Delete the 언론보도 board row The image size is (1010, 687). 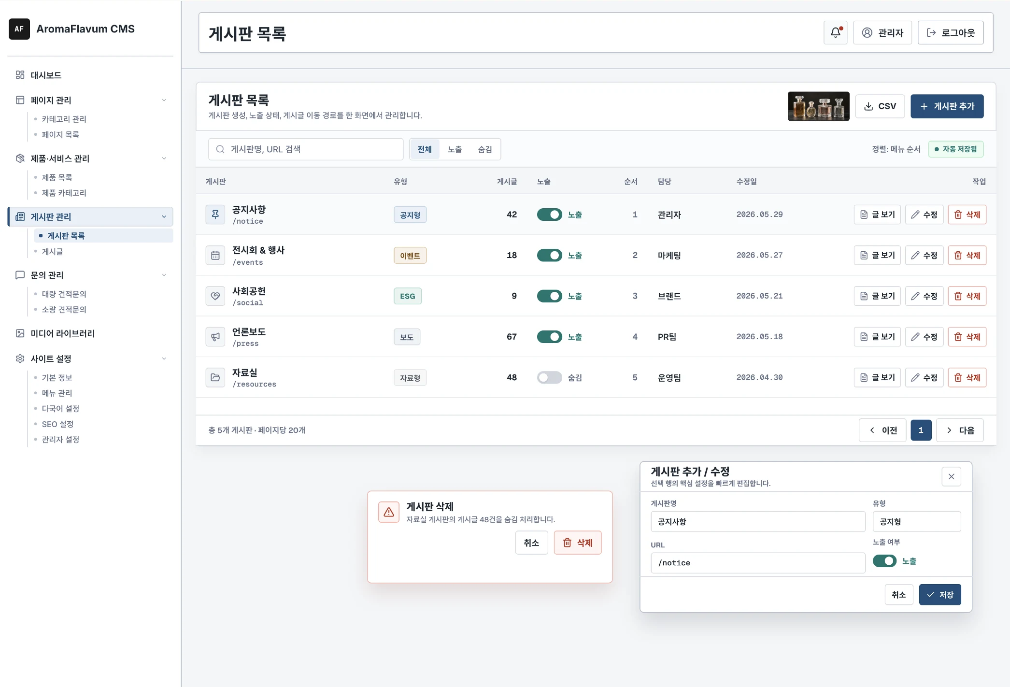[x=967, y=337]
